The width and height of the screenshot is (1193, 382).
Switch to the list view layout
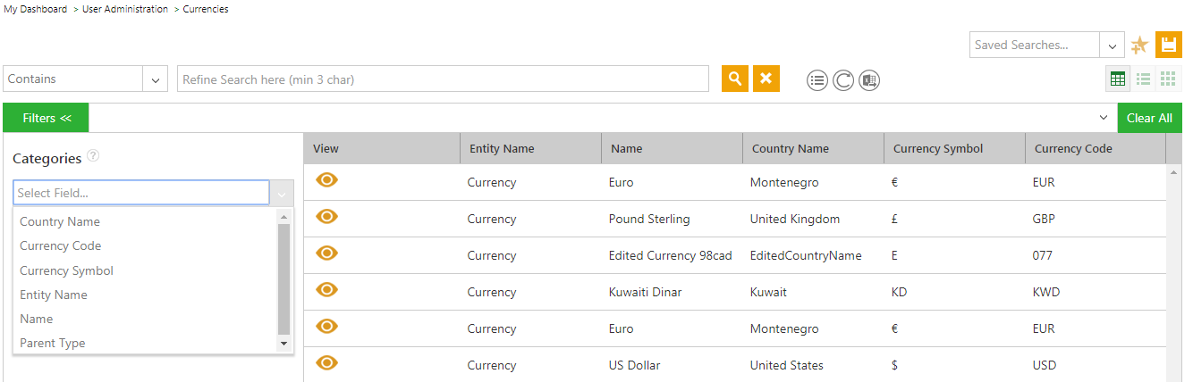(x=1143, y=79)
